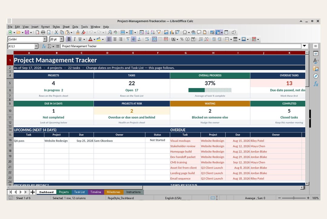
Task: Format the cell as percent
Action: (182, 39)
